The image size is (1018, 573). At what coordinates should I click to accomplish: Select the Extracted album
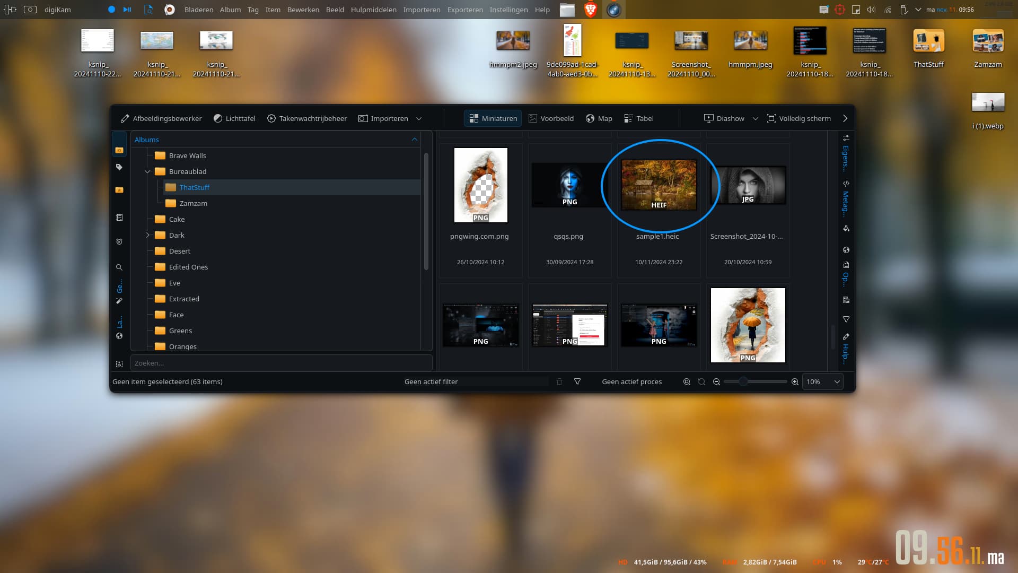pos(184,299)
